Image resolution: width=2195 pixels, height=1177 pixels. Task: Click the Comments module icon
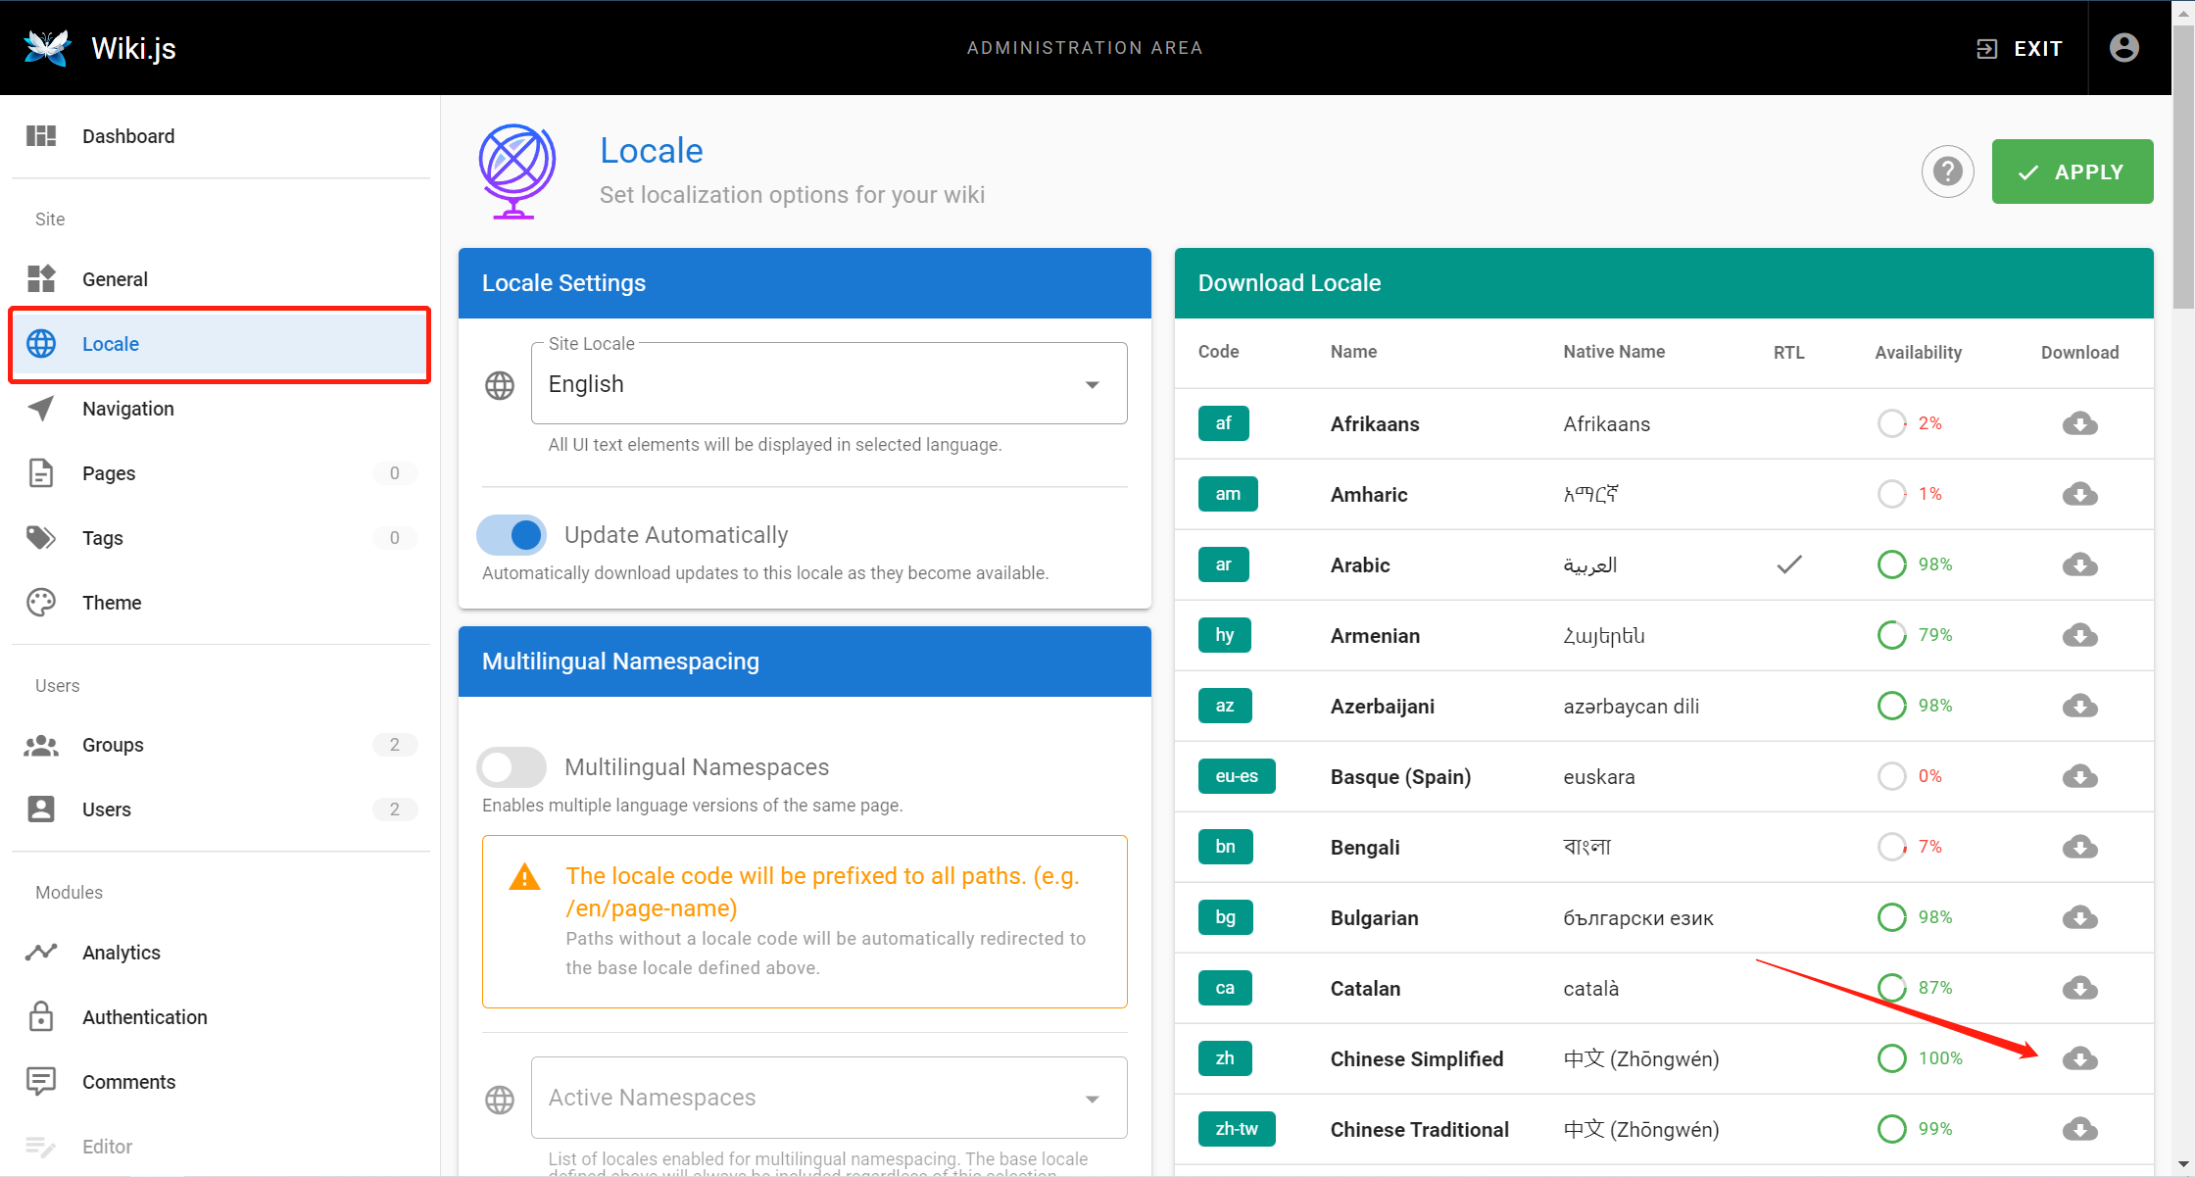pyautogui.click(x=41, y=1081)
